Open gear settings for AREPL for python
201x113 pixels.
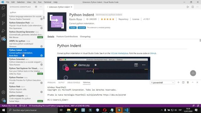point(41,46)
